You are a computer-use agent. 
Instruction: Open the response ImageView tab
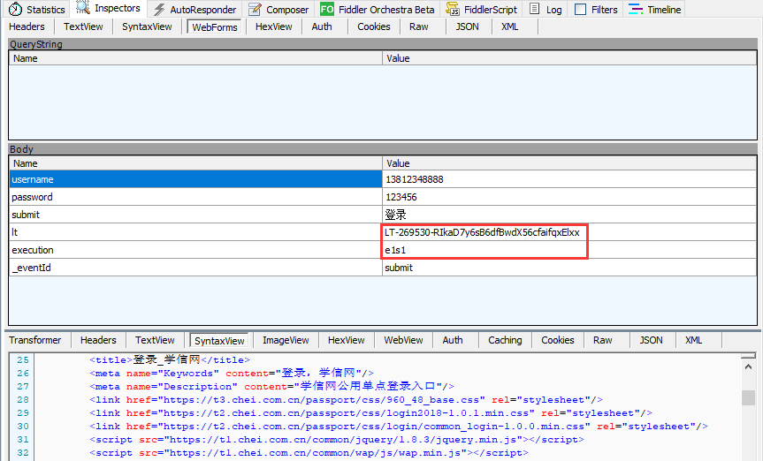[286, 340]
